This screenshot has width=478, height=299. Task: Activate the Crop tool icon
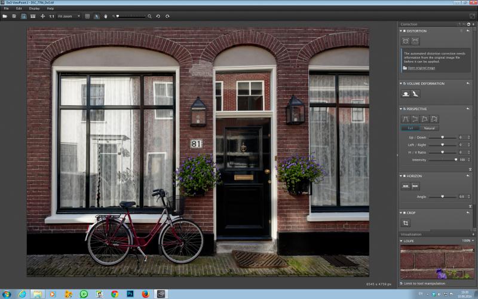406,223
